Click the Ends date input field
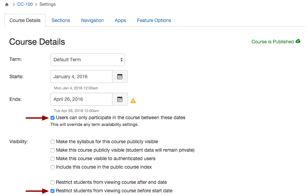This screenshot has width=308, height=195. pos(81,99)
